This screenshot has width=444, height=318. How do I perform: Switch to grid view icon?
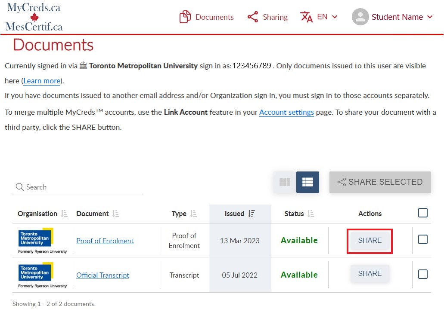[285, 182]
